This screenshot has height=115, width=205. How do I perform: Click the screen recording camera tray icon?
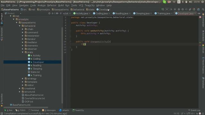pyautogui.click(x=169, y=2)
